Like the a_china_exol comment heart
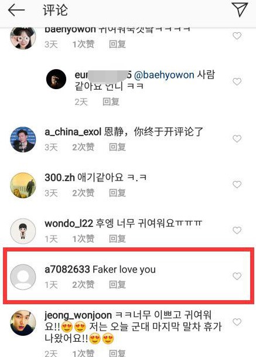 (x=237, y=138)
